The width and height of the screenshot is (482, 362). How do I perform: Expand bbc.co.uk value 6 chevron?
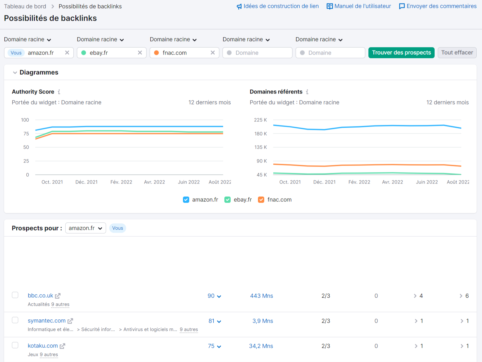(461, 296)
